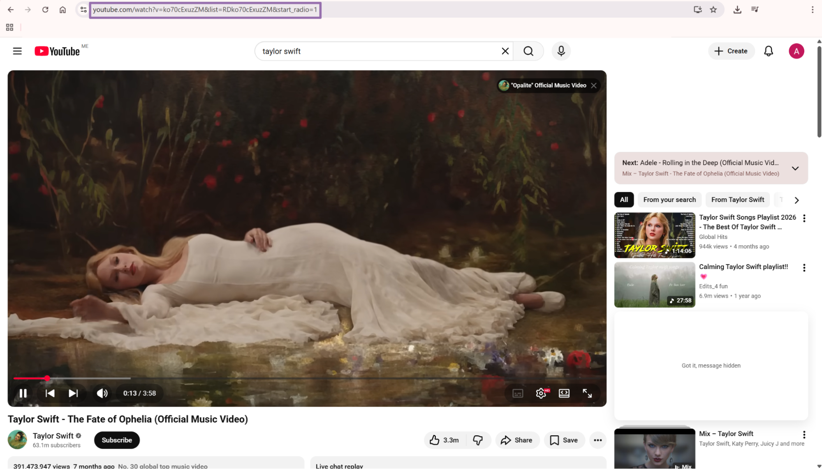Open options for Calming Taylor Swift playlist
822x469 pixels.
point(804,268)
